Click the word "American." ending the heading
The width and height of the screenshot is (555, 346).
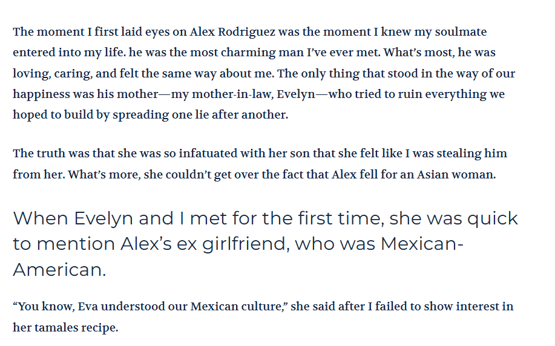59,270
